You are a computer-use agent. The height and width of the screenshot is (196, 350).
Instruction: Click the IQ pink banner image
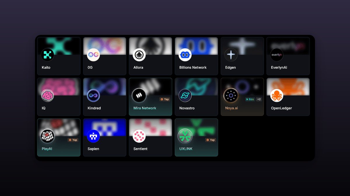(59, 87)
